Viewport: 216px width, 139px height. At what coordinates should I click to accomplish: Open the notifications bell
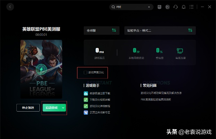pos(184,7)
